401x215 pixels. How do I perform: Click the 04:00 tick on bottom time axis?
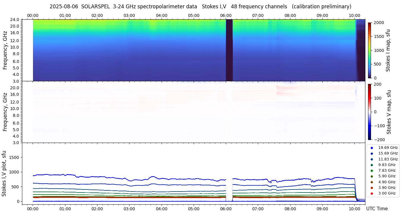(161, 209)
